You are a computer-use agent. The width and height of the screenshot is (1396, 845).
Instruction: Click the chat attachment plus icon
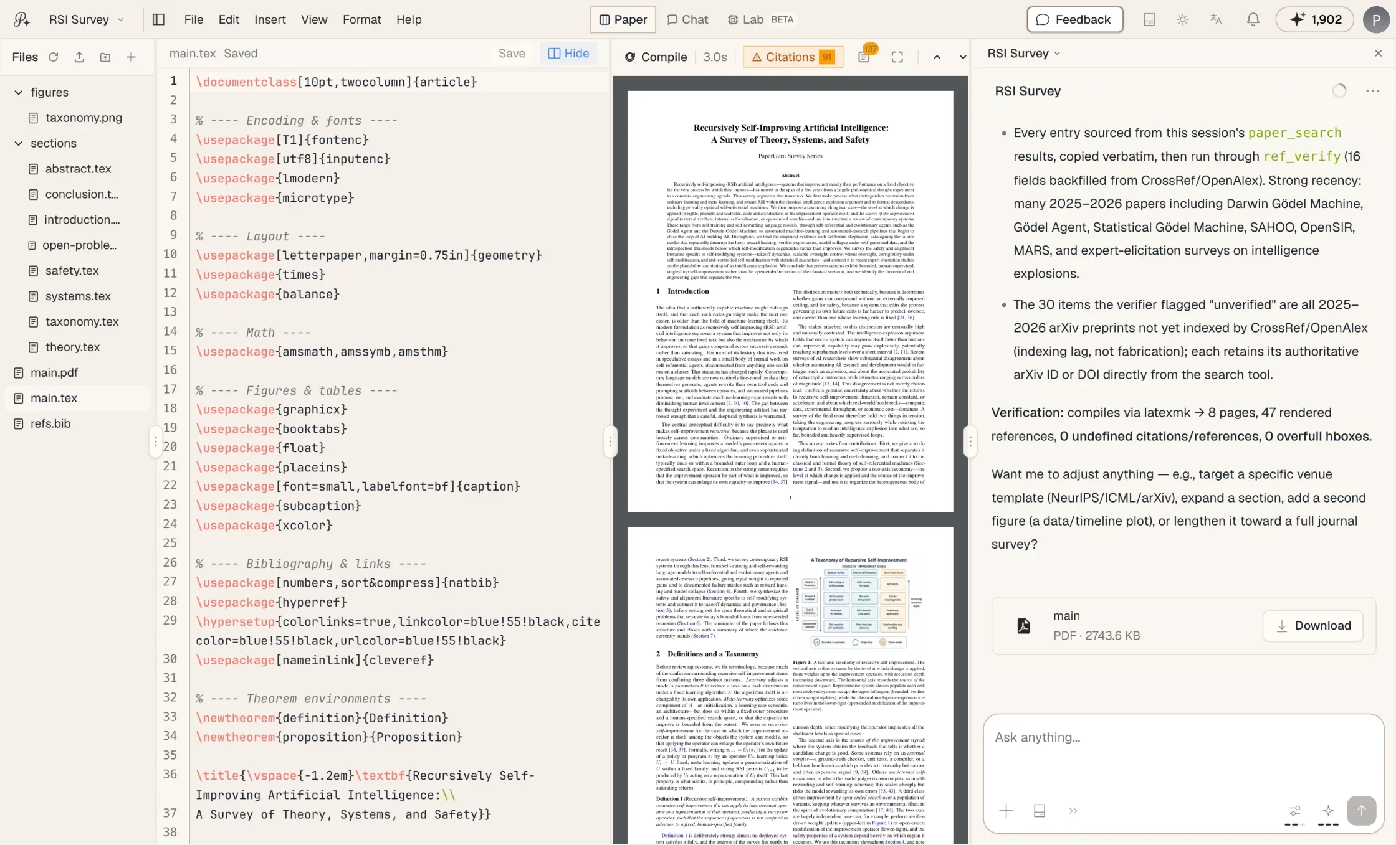click(x=1006, y=811)
